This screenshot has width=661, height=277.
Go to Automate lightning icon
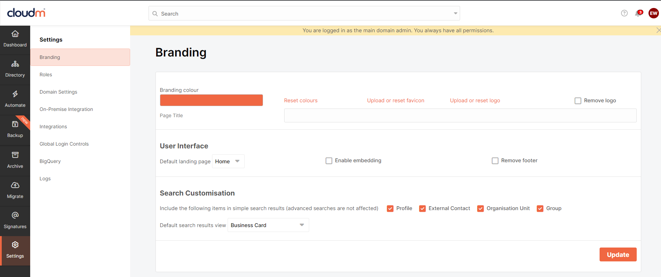tap(15, 94)
